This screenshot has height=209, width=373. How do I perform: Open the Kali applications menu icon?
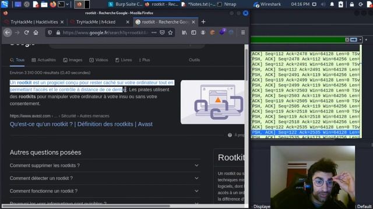click(5, 4)
